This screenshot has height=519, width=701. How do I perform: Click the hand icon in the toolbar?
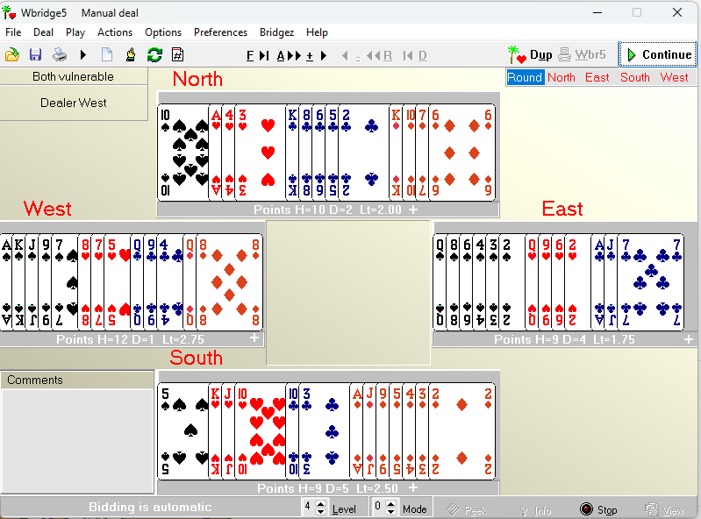coord(131,54)
